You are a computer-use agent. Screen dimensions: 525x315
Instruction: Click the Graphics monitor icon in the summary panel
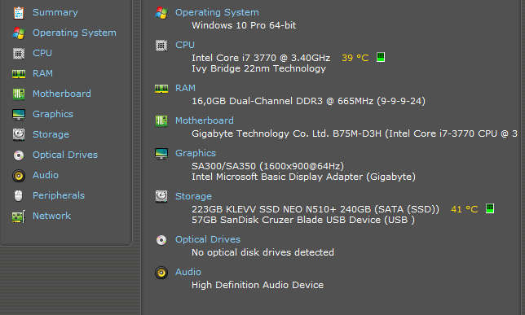coord(161,154)
